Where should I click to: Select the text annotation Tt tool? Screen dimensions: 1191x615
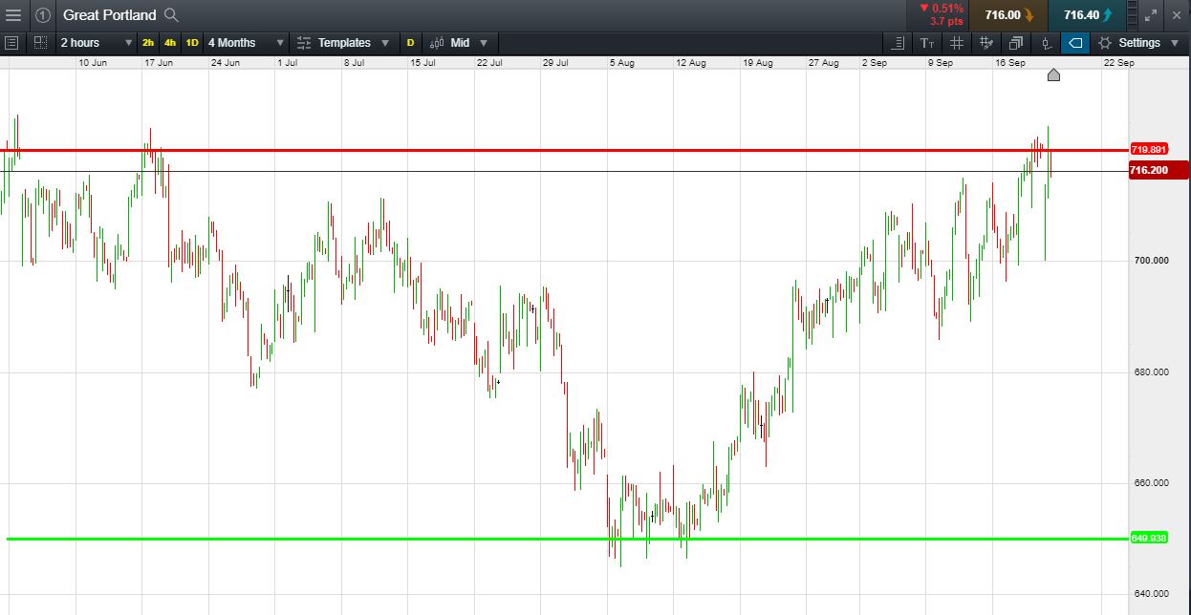927,43
